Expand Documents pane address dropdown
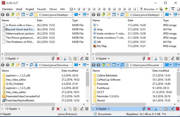This screenshot has height=117, width=180. click(162, 65)
